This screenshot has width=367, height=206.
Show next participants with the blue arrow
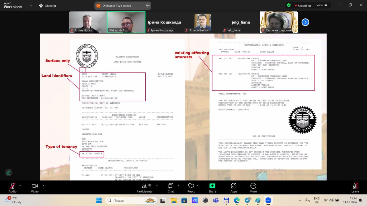pos(305,22)
